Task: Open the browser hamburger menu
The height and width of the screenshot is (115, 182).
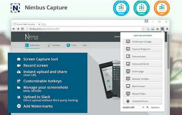Action: point(167,29)
